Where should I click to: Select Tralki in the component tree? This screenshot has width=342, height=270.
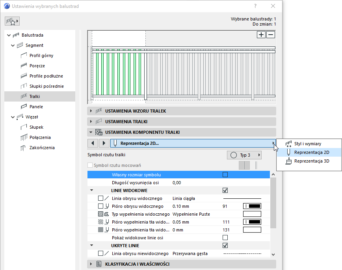pyautogui.click(x=40, y=96)
